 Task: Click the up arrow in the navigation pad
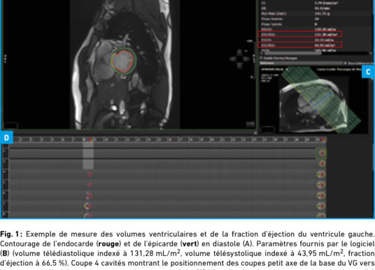[239, 52]
